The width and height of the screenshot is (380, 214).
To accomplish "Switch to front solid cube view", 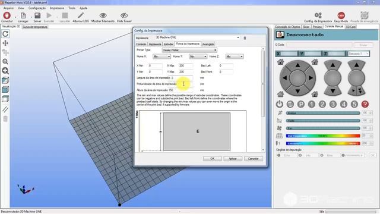I will point(5,89).
